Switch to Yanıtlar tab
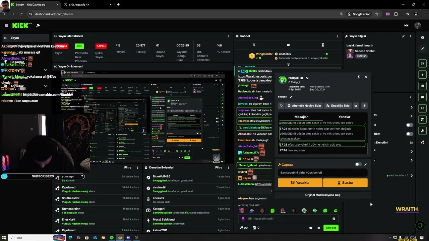Viewport: 429px width, 241px height. point(344,117)
